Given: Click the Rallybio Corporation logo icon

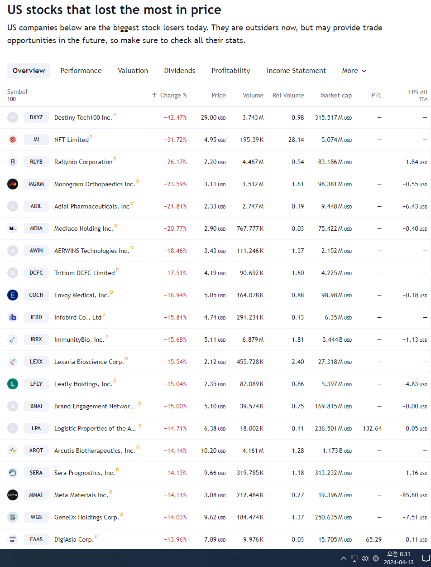Looking at the screenshot, I should pyautogui.click(x=13, y=162).
